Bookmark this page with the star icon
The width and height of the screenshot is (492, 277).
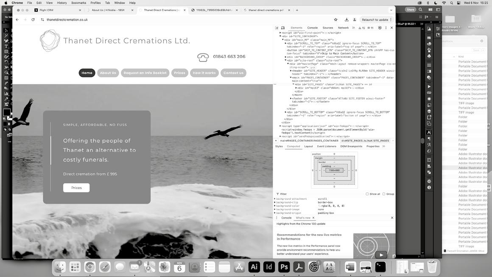coord(336,20)
